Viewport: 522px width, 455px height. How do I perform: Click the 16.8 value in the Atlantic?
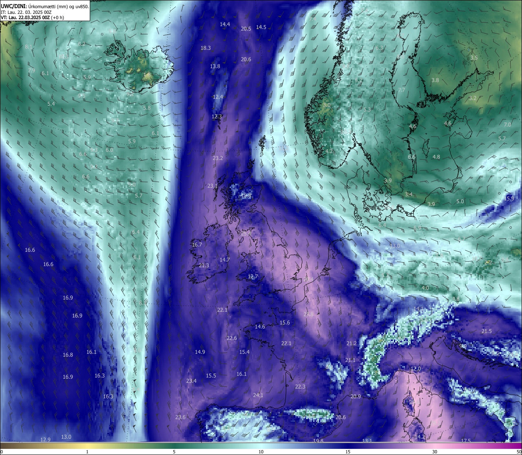click(x=68, y=355)
